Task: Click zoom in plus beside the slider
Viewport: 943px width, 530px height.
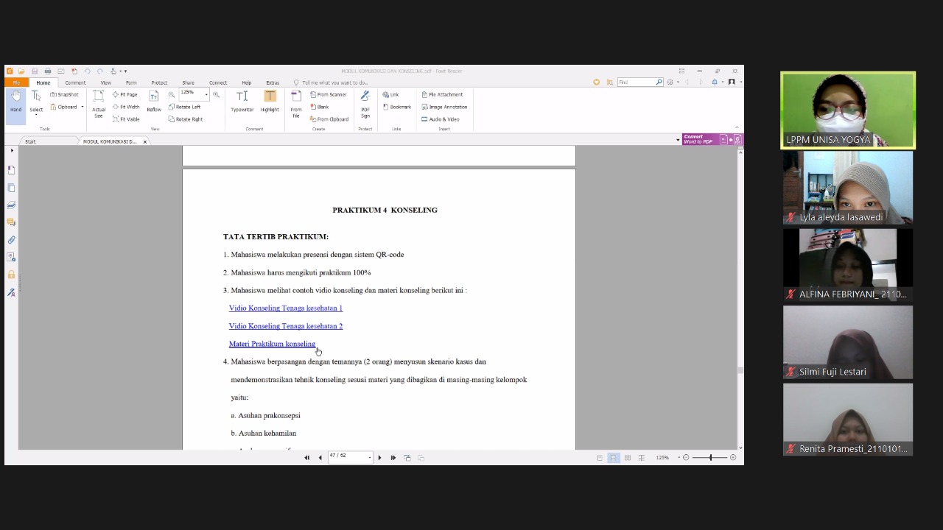Action: click(732, 457)
